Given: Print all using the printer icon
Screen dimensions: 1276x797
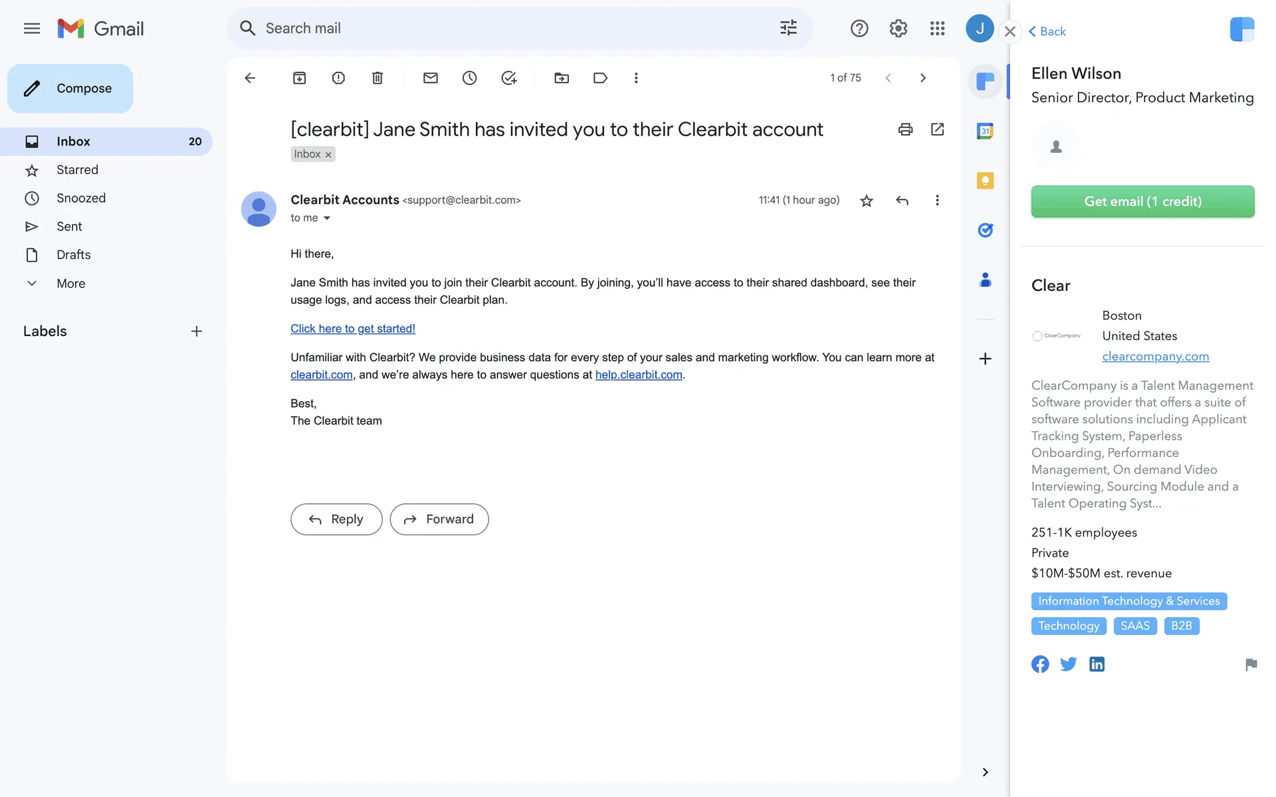Looking at the screenshot, I should point(905,130).
